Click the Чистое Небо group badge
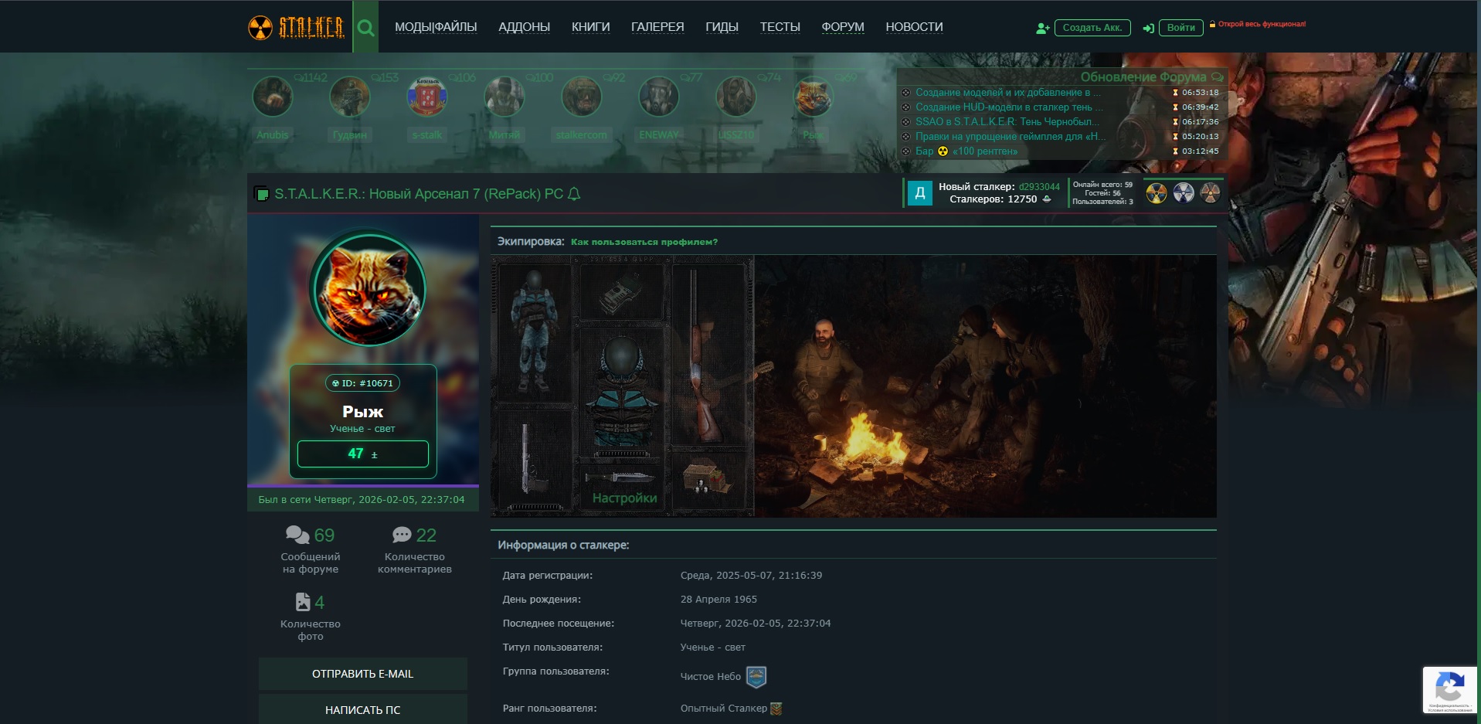Image resolution: width=1481 pixels, height=724 pixels. click(756, 677)
